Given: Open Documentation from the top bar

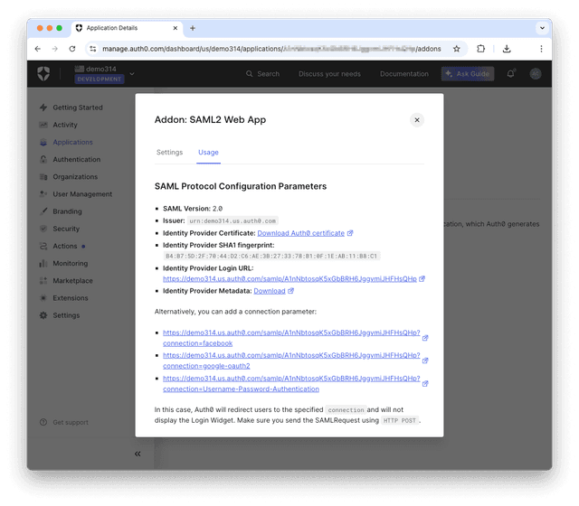Looking at the screenshot, I should pyautogui.click(x=404, y=74).
